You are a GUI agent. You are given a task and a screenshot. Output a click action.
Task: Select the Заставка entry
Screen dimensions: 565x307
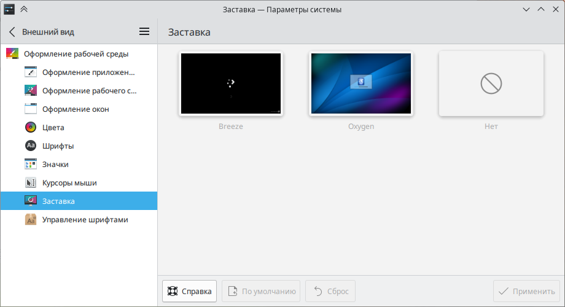pyautogui.click(x=79, y=201)
